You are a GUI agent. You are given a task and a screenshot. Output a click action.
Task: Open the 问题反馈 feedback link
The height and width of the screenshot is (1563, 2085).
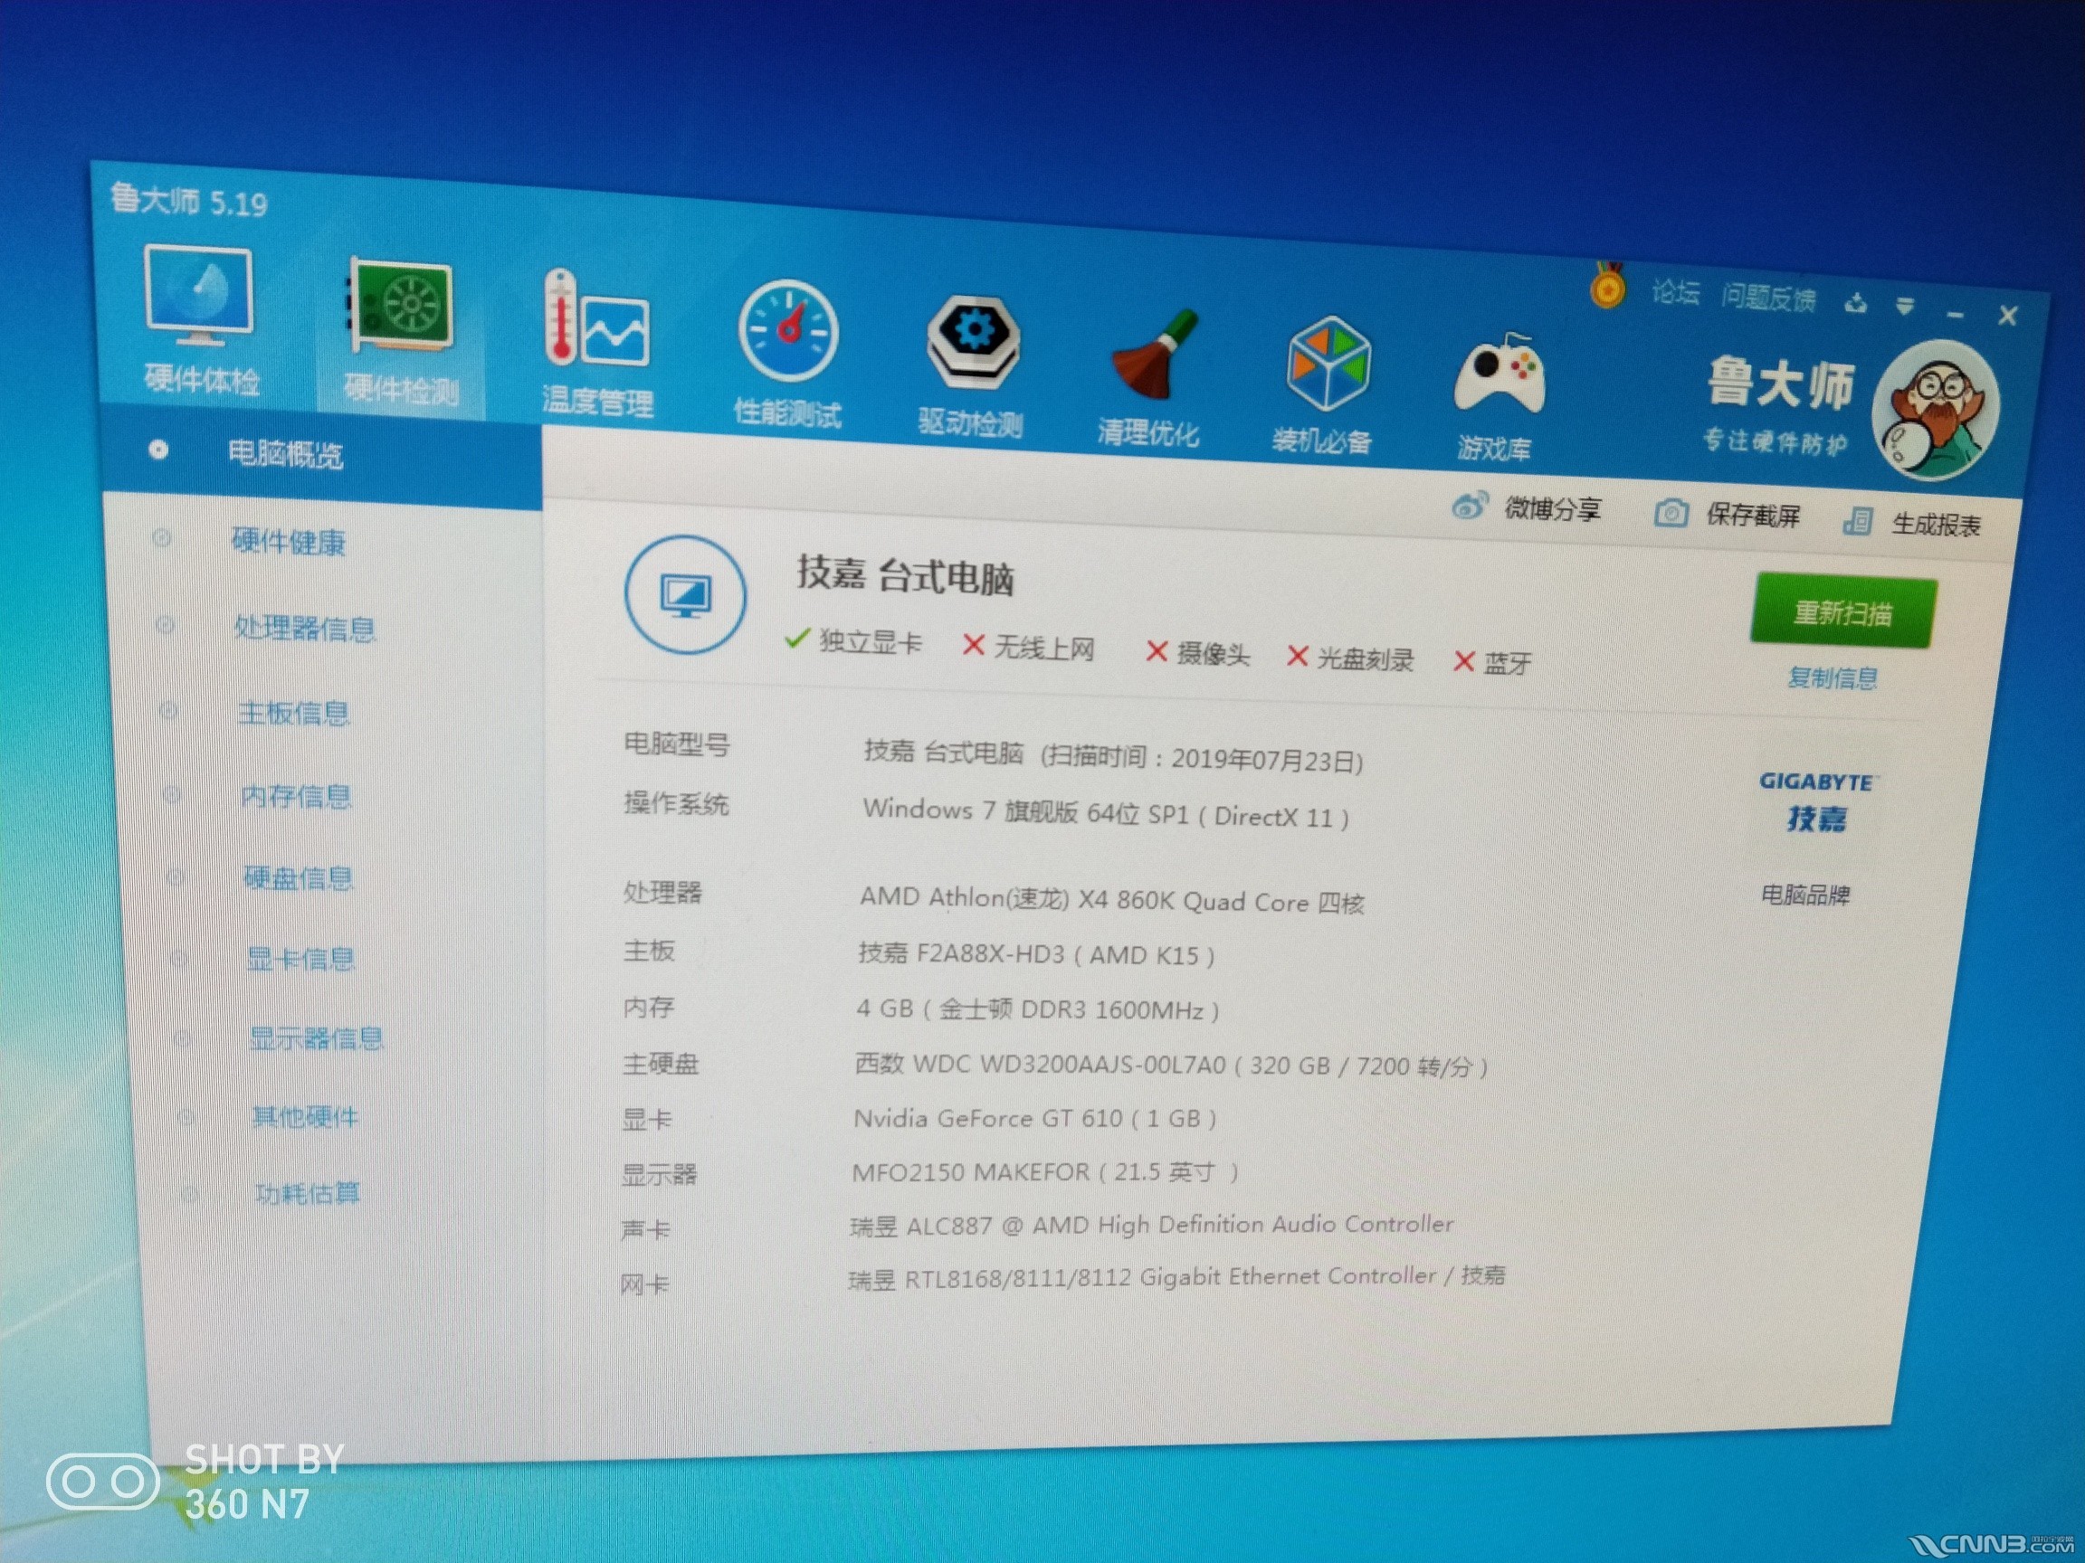[x=1768, y=298]
